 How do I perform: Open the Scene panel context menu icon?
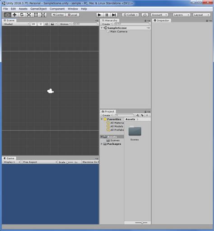97,21
